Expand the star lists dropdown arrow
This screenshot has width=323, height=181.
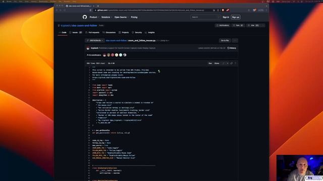point(263,26)
